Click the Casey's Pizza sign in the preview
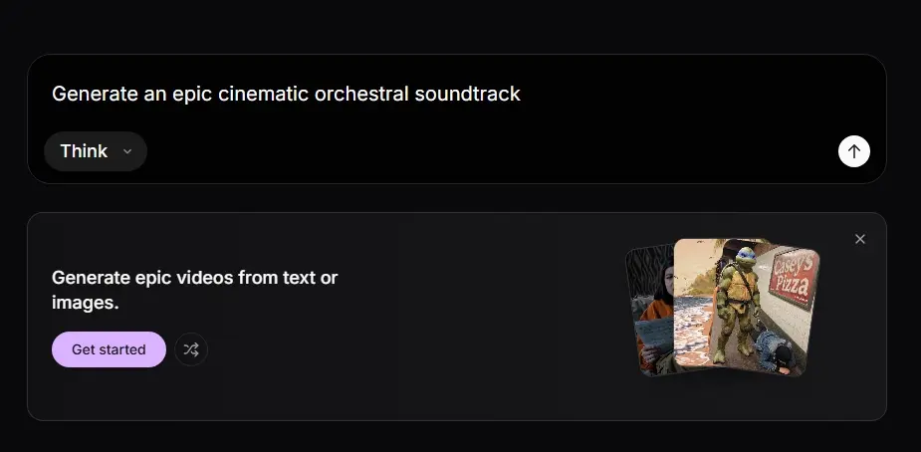921x452 pixels. pos(794,272)
